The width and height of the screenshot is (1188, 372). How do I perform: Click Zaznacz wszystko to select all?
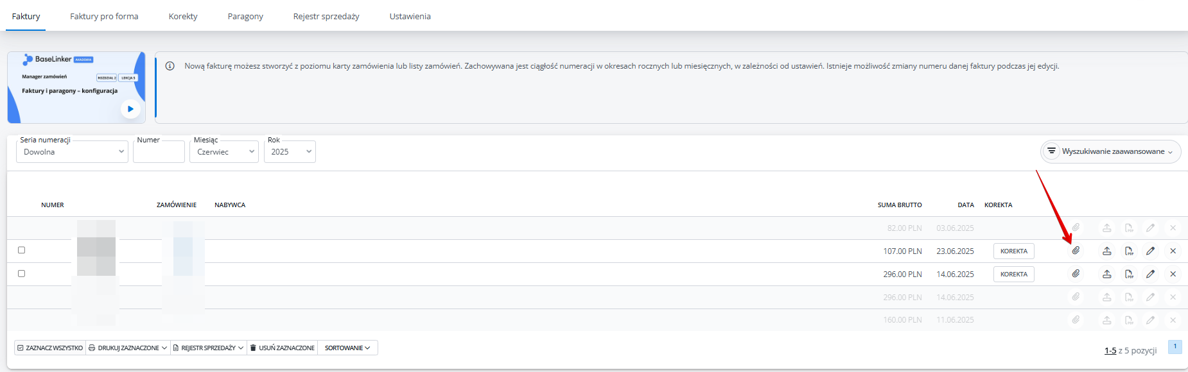[50, 348]
